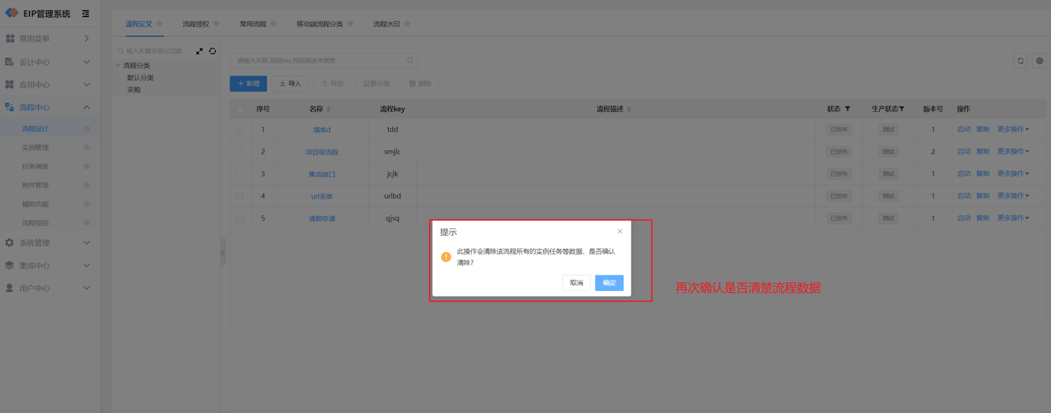Open 实例管理 in the sidebar
The height and width of the screenshot is (413, 1051).
pos(35,148)
